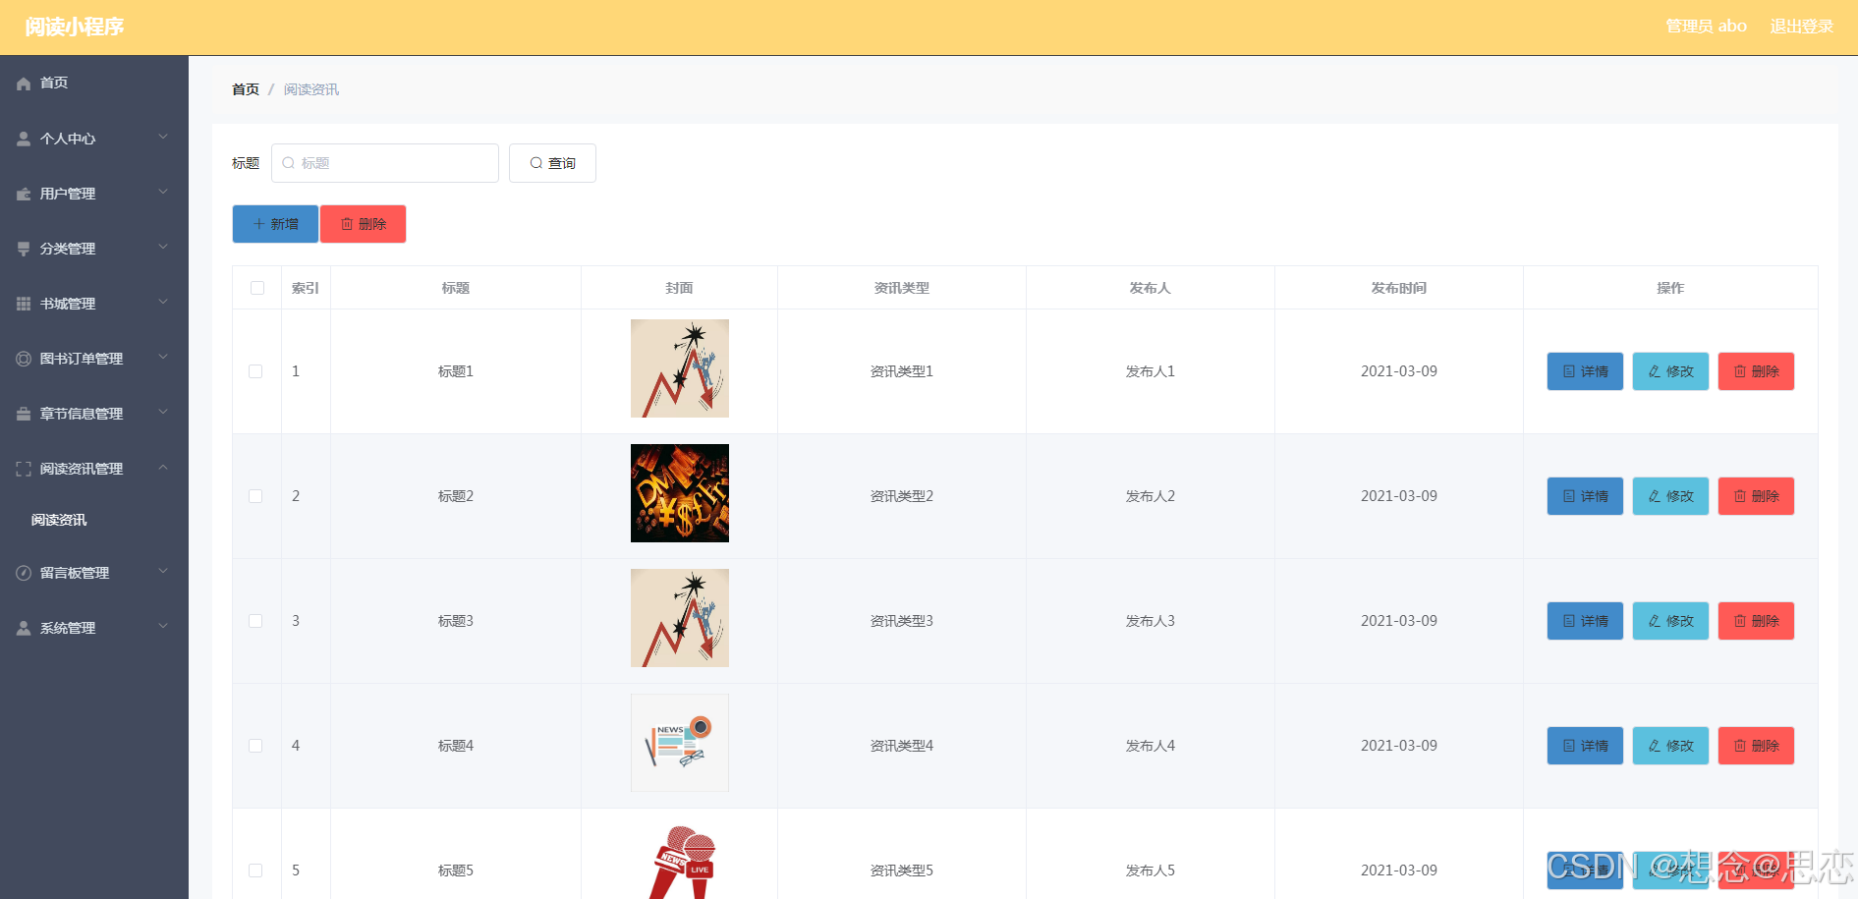1858x899 pixels.
Task: Toggle the select-all checkbox in table header
Action: coord(257,288)
